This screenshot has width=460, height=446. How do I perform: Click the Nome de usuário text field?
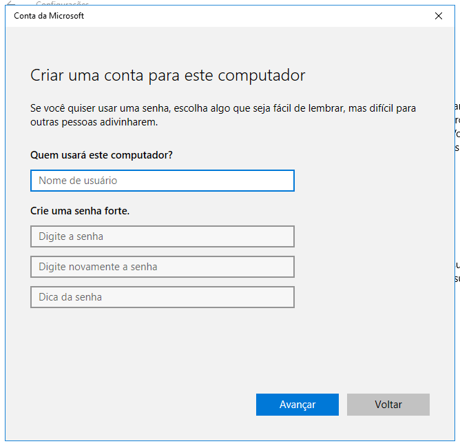point(163,181)
